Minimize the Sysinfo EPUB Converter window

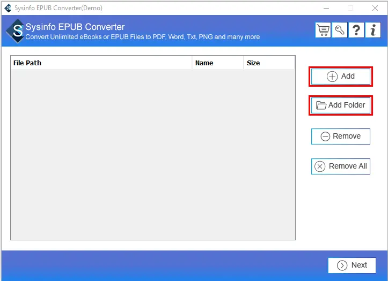click(x=326, y=8)
